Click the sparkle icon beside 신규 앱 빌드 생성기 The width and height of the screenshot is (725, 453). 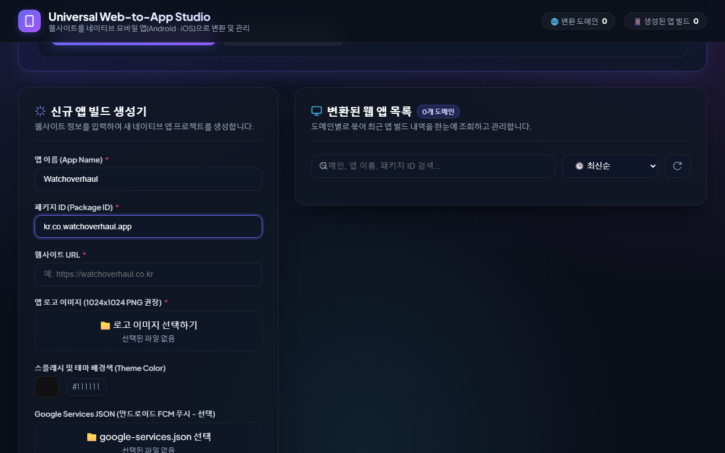[40, 111]
